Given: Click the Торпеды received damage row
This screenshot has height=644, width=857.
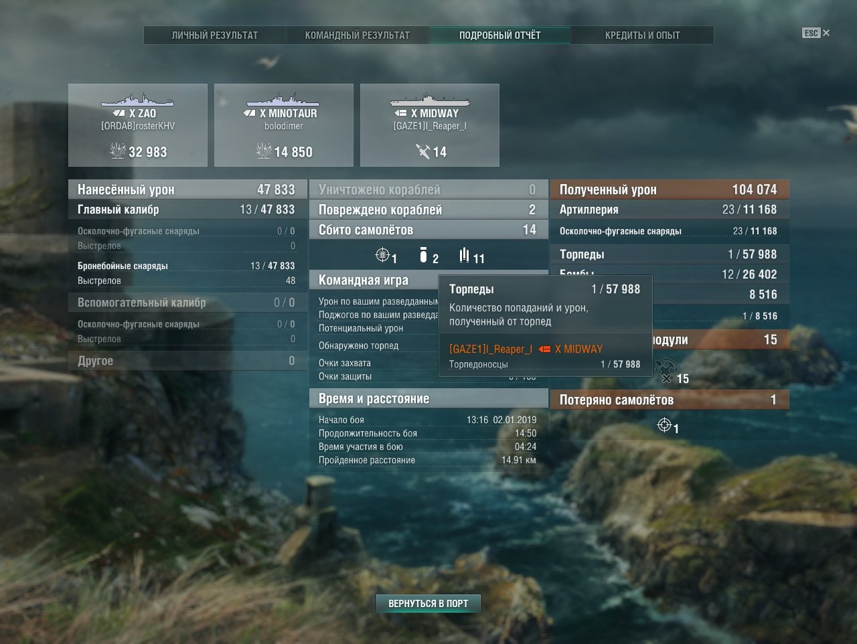Looking at the screenshot, I should click(x=668, y=254).
